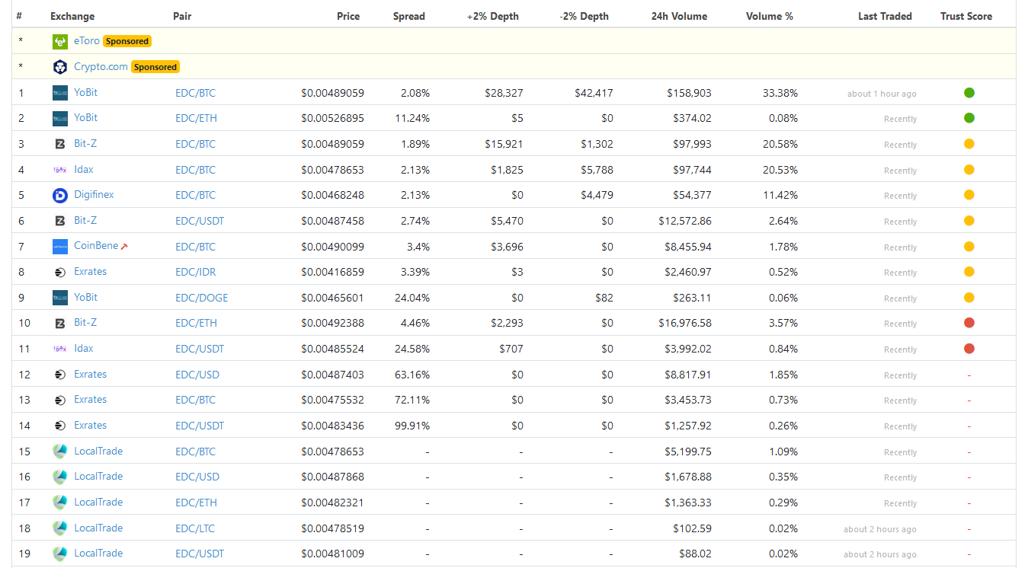Click the Digifinex logo in row 5
This screenshot has width=1028, height=568.
click(x=60, y=194)
